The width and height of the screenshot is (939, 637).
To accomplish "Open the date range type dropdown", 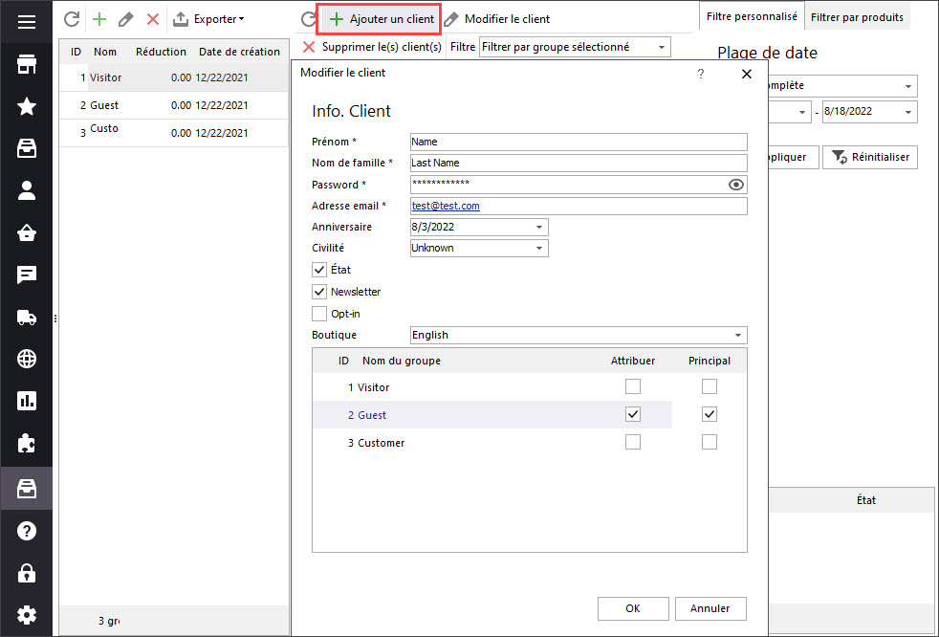I will (x=907, y=86).
